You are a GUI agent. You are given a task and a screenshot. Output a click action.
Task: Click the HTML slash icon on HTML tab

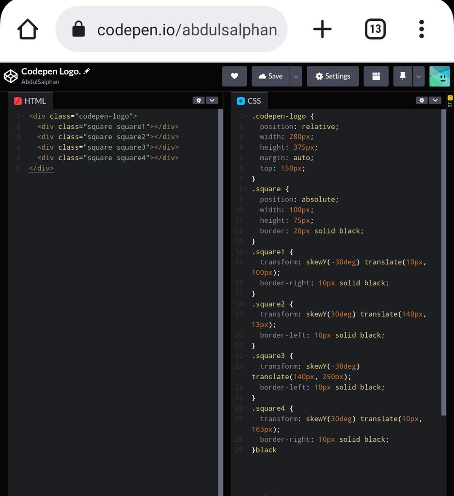tap(18, 101)
